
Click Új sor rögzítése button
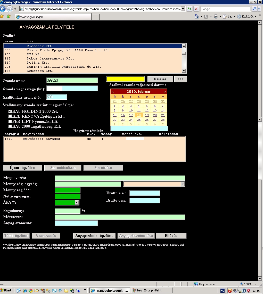tap(22, 168)
